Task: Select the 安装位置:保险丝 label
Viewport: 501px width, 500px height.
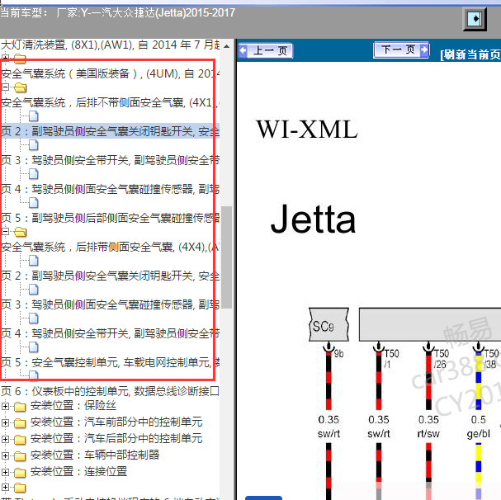Action: [x=73, y=405]
